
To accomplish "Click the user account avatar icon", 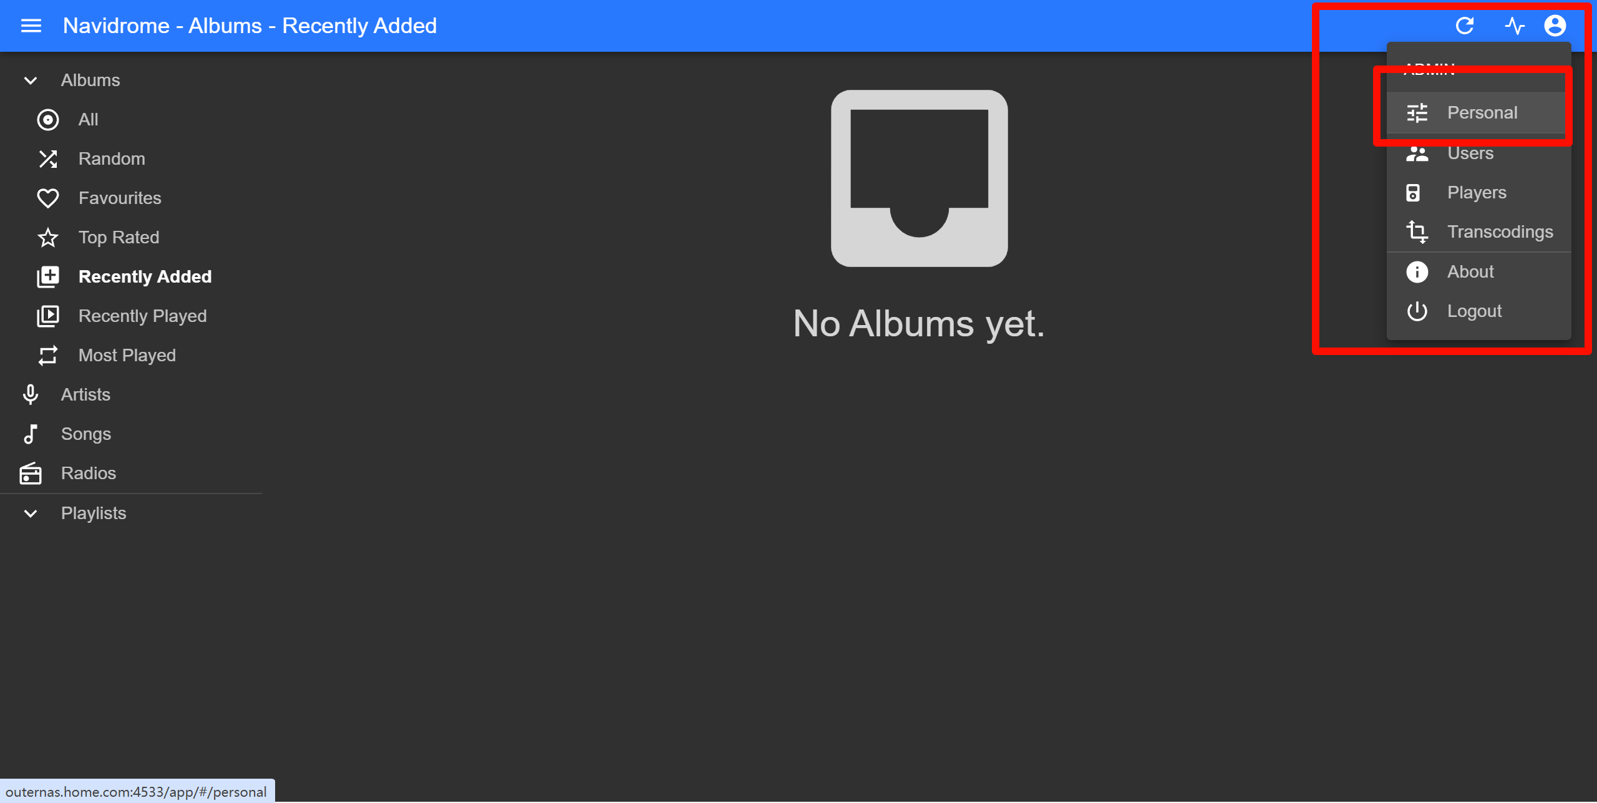I will (1555, 26).
